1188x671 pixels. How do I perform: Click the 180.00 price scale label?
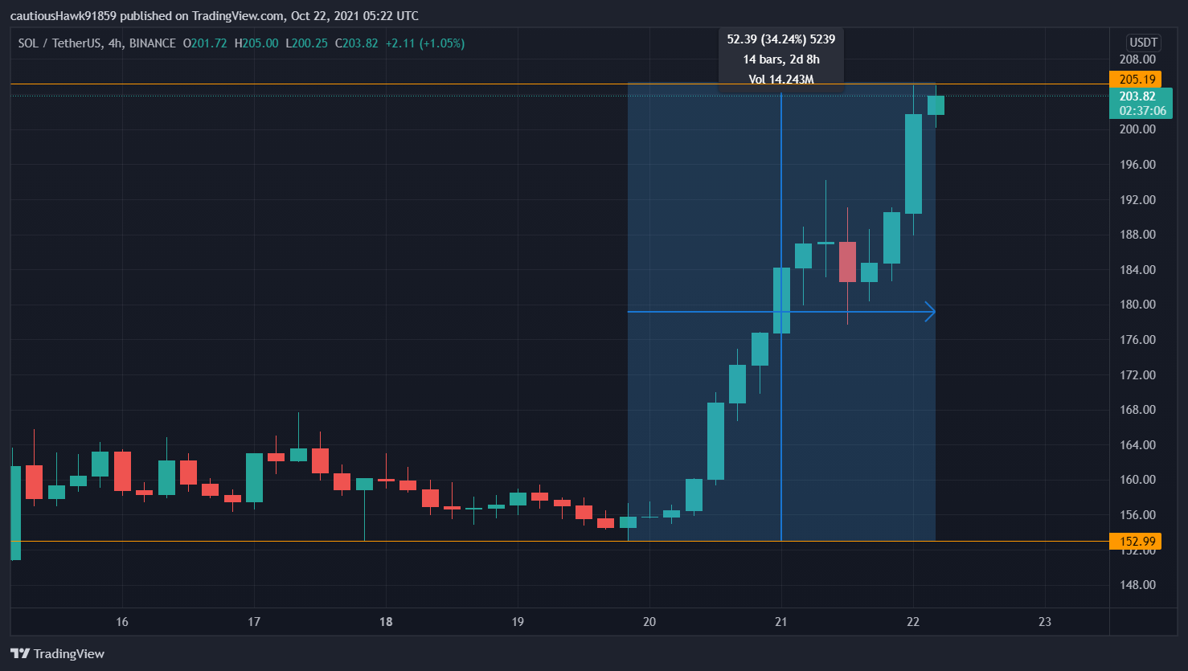tap(1137, 305)
